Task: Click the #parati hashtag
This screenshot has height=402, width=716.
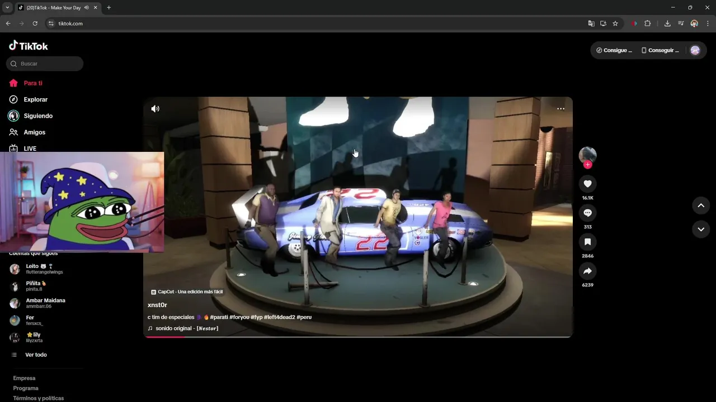Action: (219, 317)
